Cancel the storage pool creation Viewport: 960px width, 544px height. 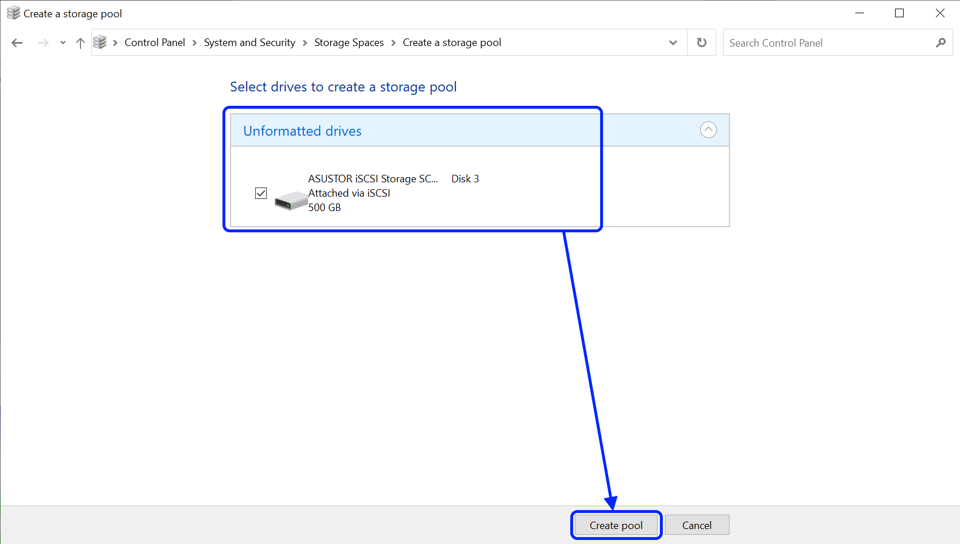point(697,525)
